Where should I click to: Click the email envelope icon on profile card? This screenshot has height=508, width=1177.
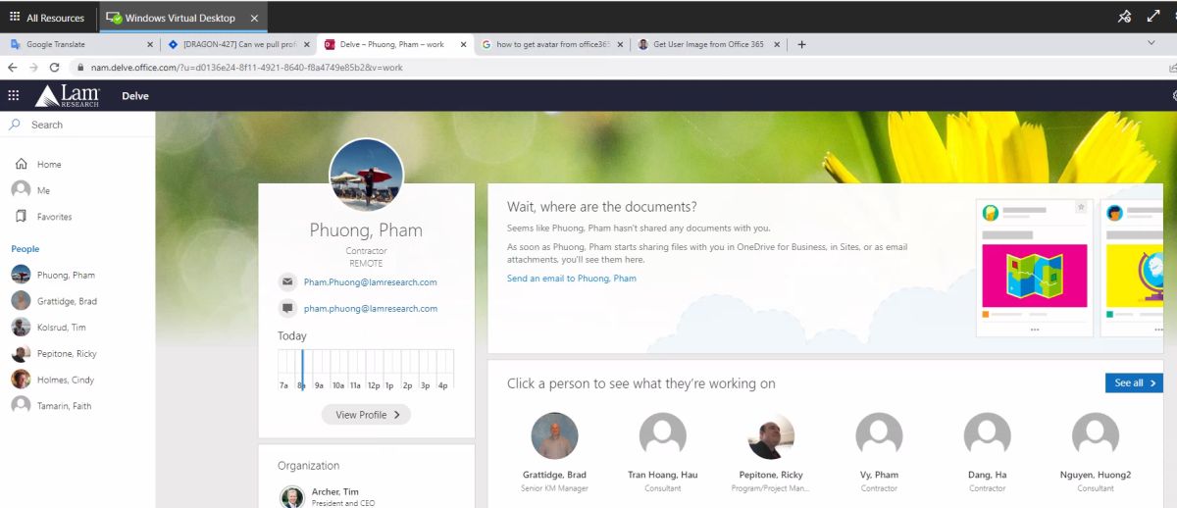coord(287,281)
